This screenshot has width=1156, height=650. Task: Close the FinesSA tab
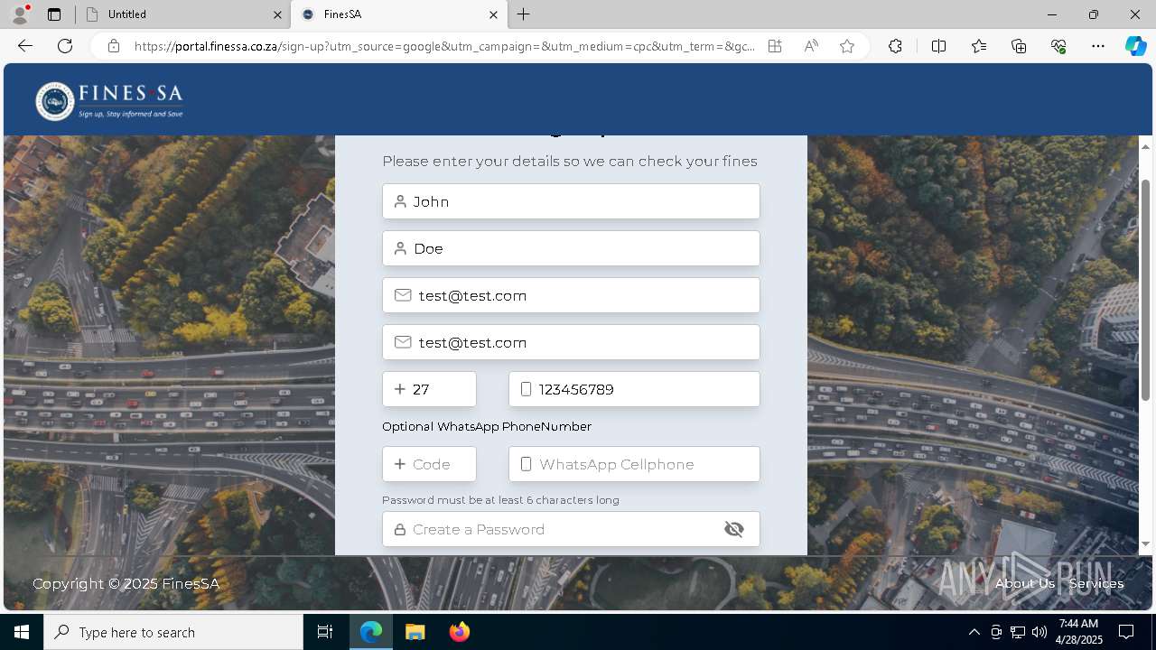tap(493, 14)
